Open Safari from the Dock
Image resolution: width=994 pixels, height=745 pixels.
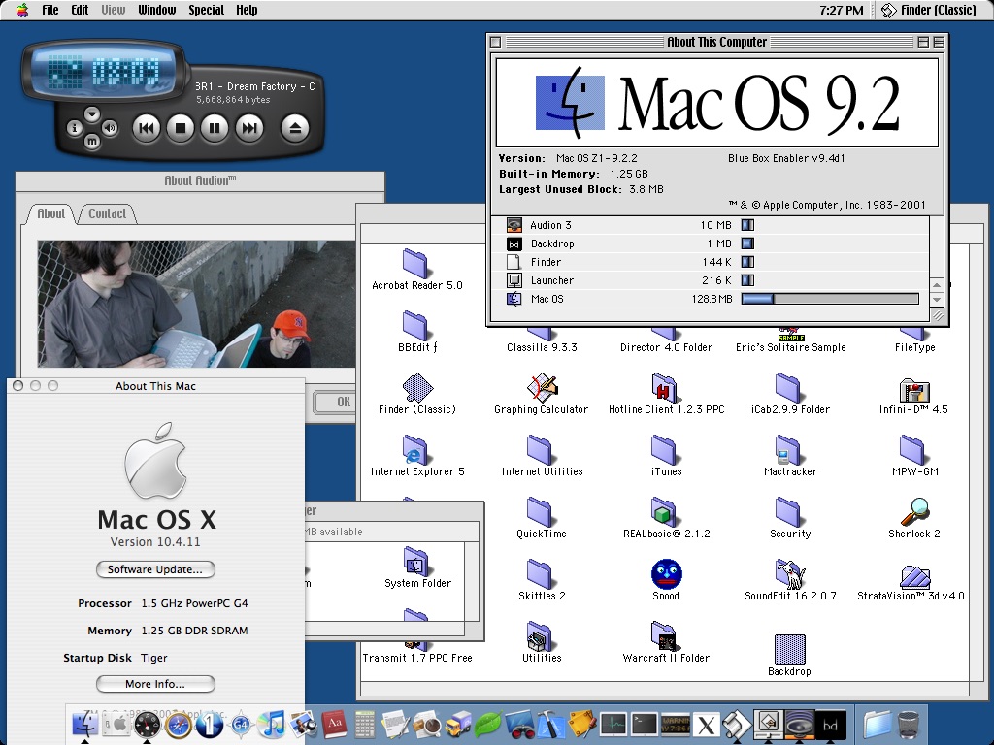179,724
